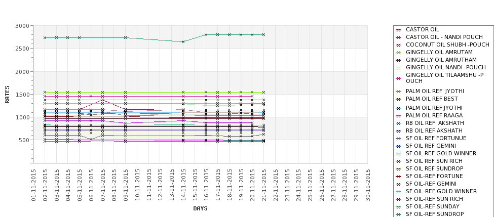The image size is (494, 217).
Task: Click the marker beside PALM OIL REF RAAGA
Action: pos(399,116)
